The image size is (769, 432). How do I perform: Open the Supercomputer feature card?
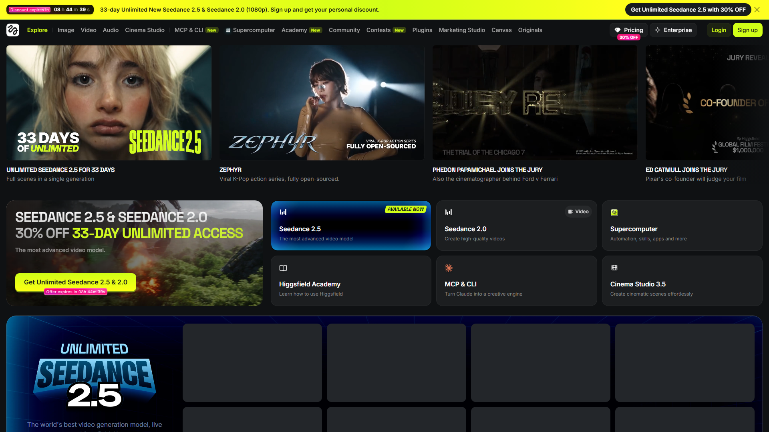[x=682, y=226]
